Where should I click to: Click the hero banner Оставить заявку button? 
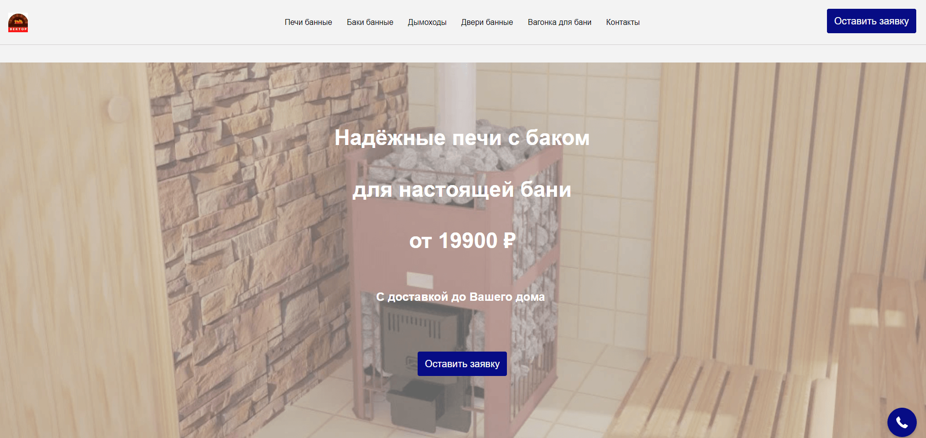(x=462, y=364)
